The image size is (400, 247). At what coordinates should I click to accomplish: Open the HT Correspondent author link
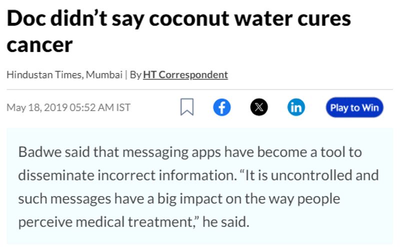(x=185, y=75)
